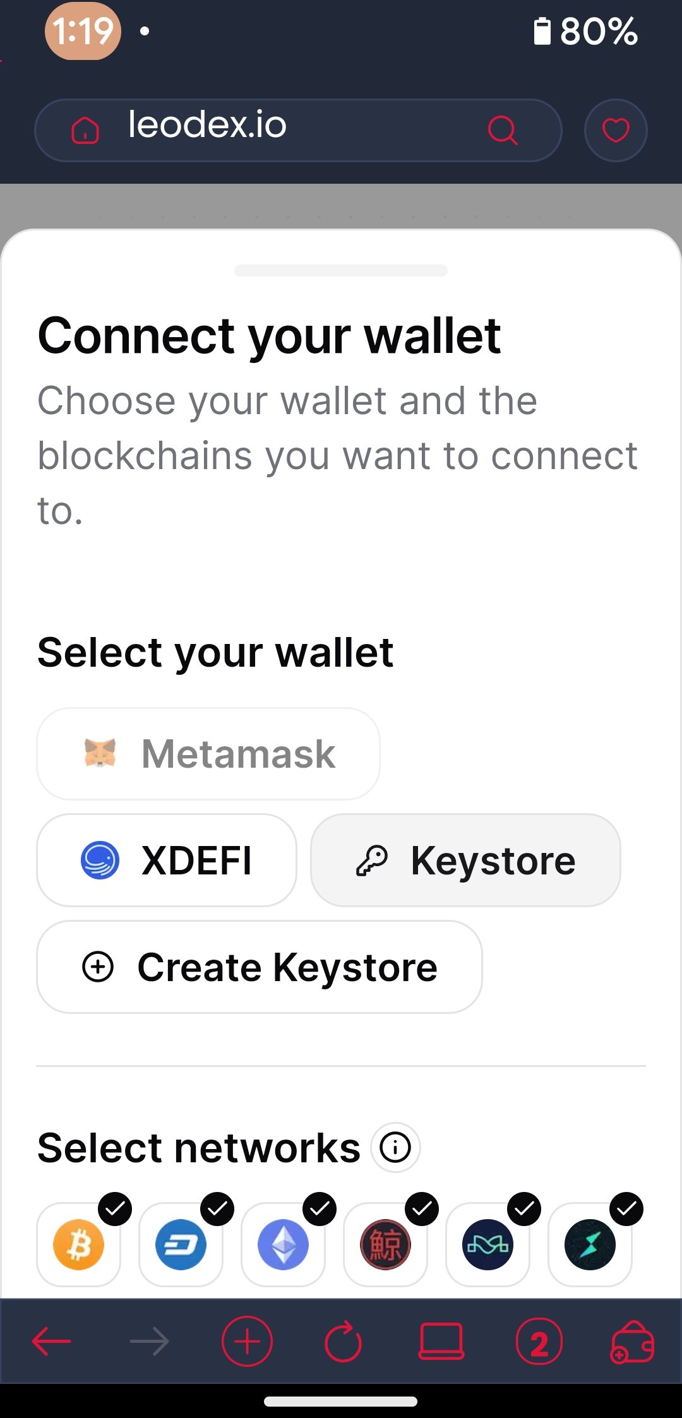682x1418 pixels.
Task: Toggle the Dash network selection
Action: tap(181, 1244)
